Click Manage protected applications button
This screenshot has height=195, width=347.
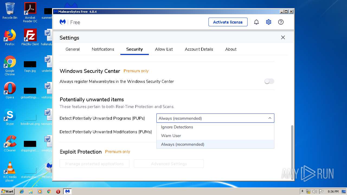95,164
